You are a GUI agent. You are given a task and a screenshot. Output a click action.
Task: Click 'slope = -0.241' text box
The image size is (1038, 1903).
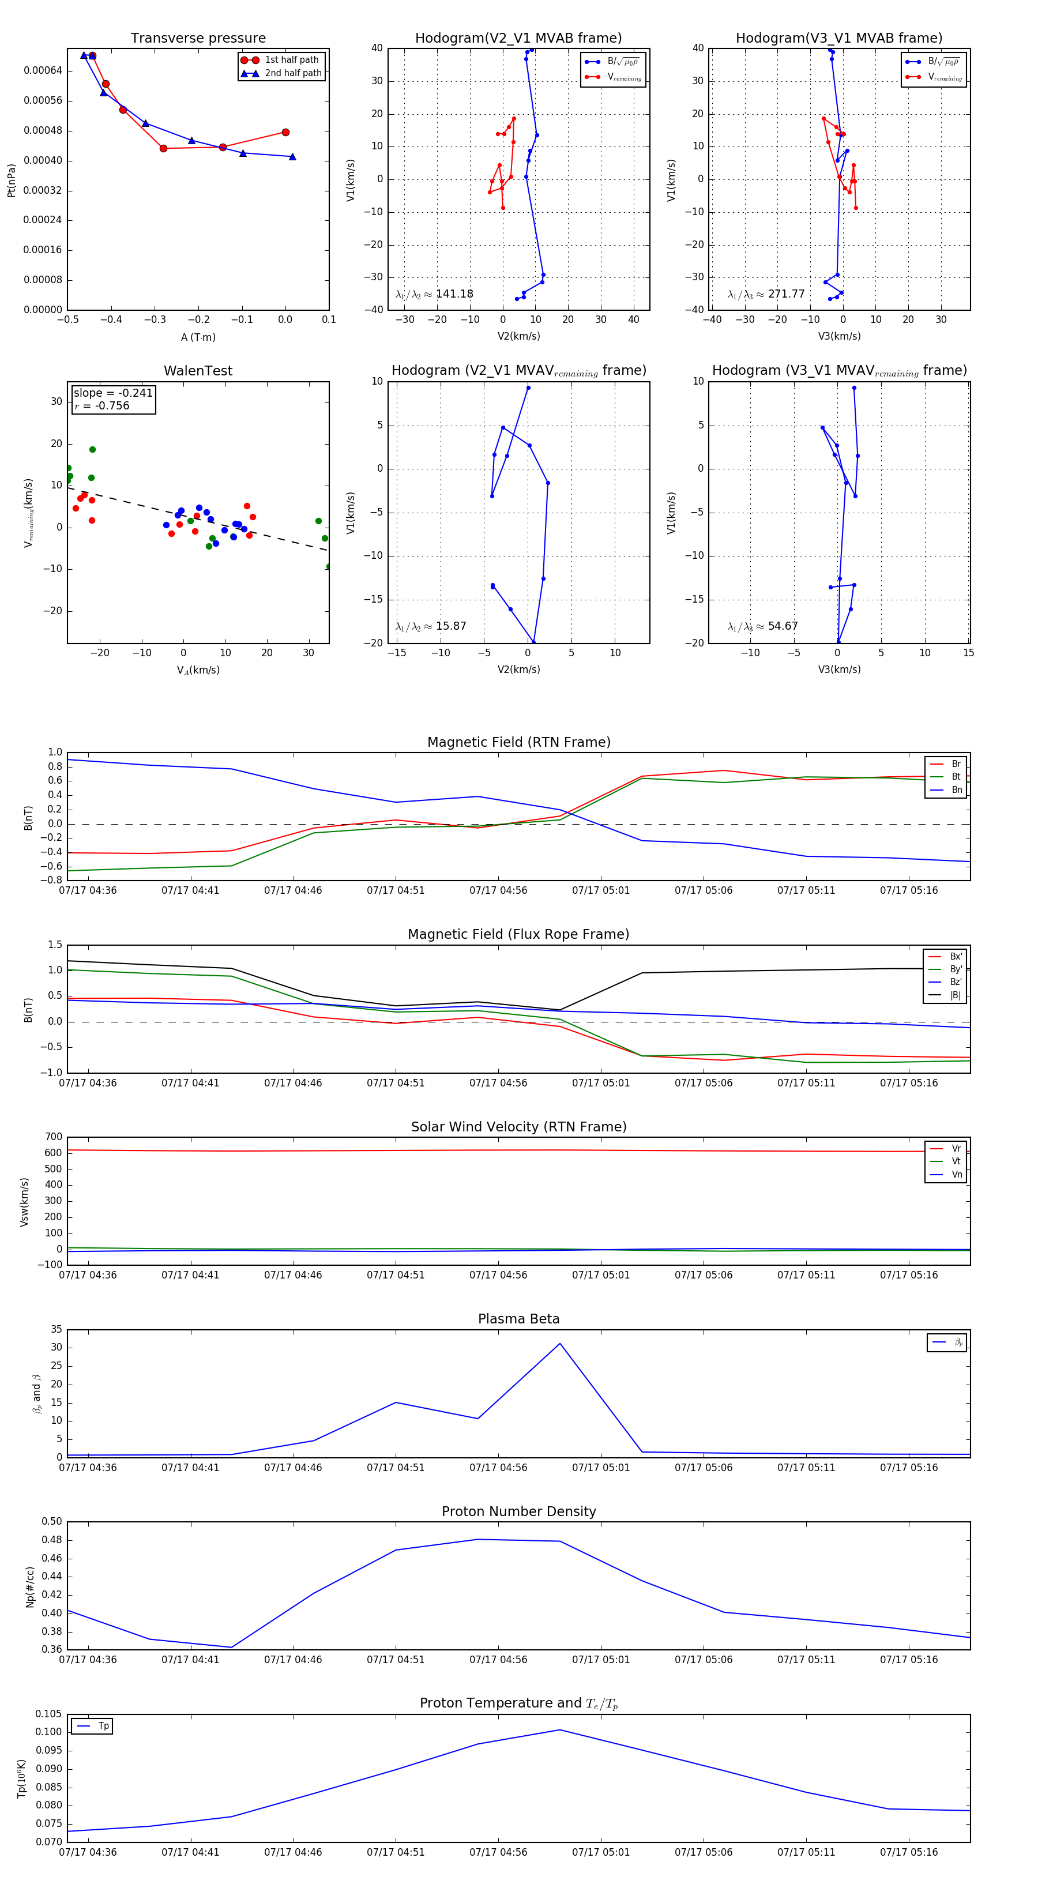(113, 393)
